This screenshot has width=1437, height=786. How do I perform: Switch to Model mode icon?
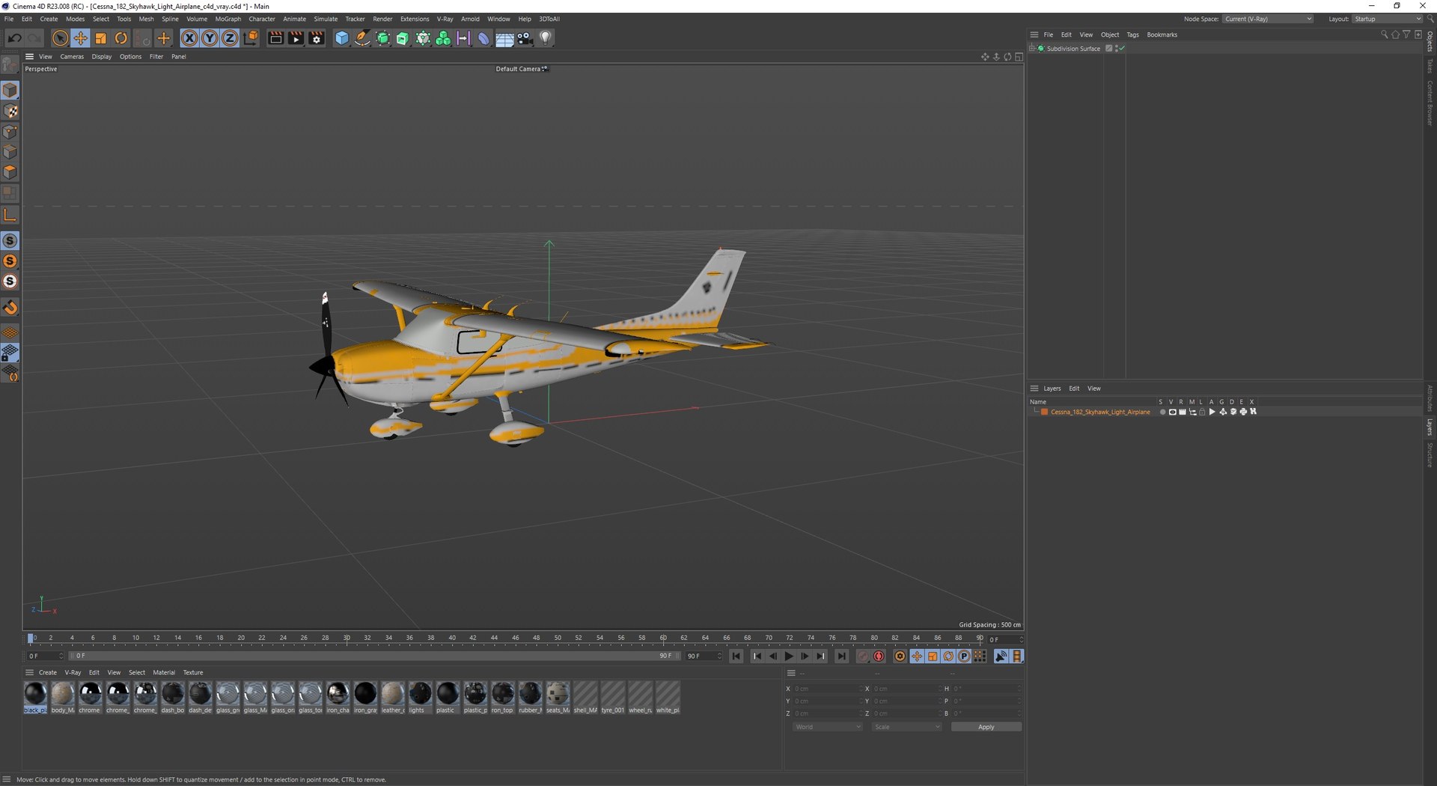point(10,91)
